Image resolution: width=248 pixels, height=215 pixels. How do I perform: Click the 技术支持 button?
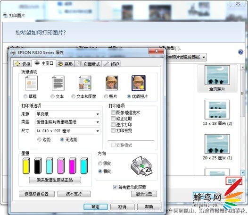tap(74, 194)
